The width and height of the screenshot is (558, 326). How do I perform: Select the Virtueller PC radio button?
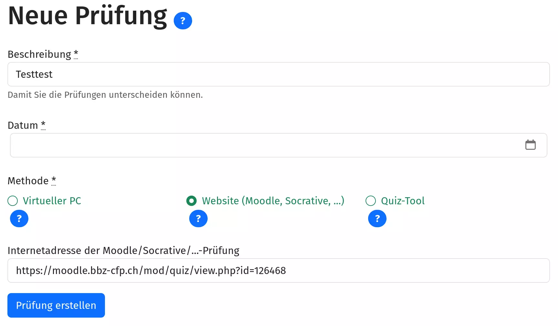(13, 201)
